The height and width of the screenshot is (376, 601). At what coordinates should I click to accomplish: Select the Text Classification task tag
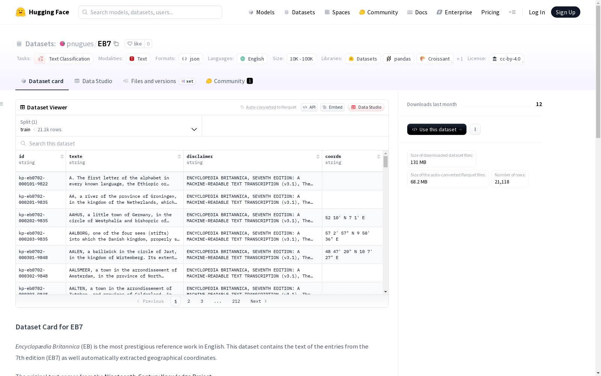[x=63, y=59]
